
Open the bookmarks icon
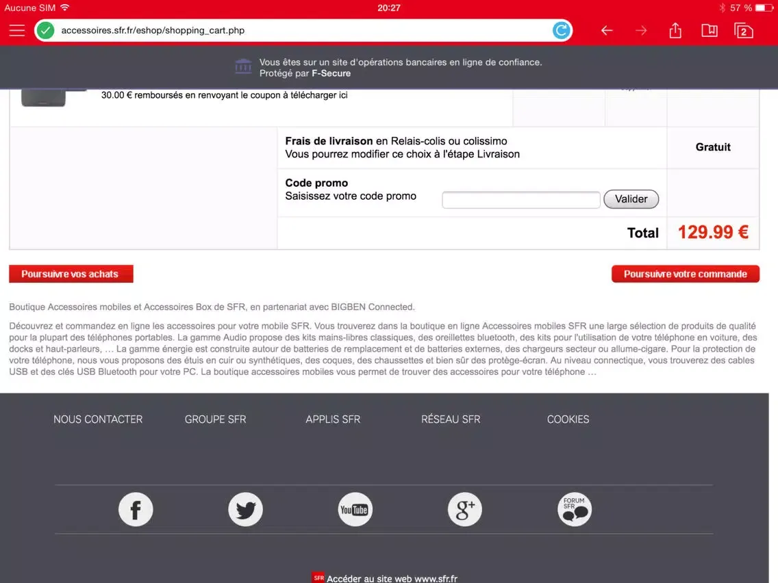[710, 31]
